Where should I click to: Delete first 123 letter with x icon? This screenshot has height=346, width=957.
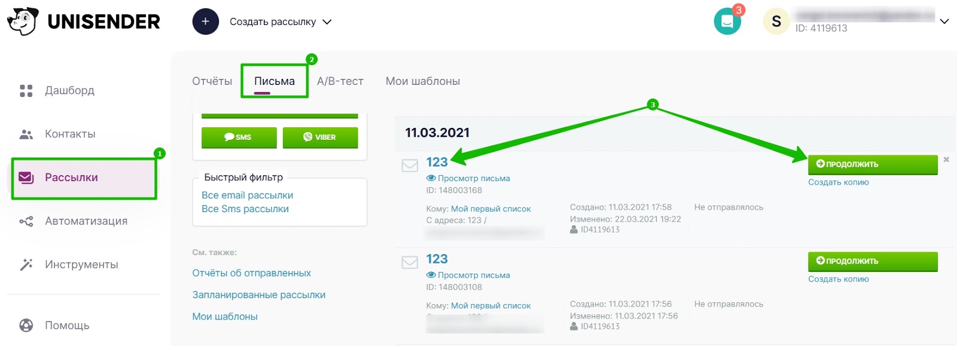click(x=946, y=160)
